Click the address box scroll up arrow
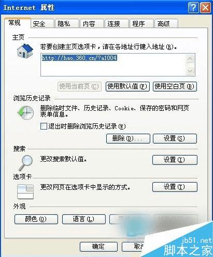Viewport: 213px width, 257px height. tap(190, 58)
